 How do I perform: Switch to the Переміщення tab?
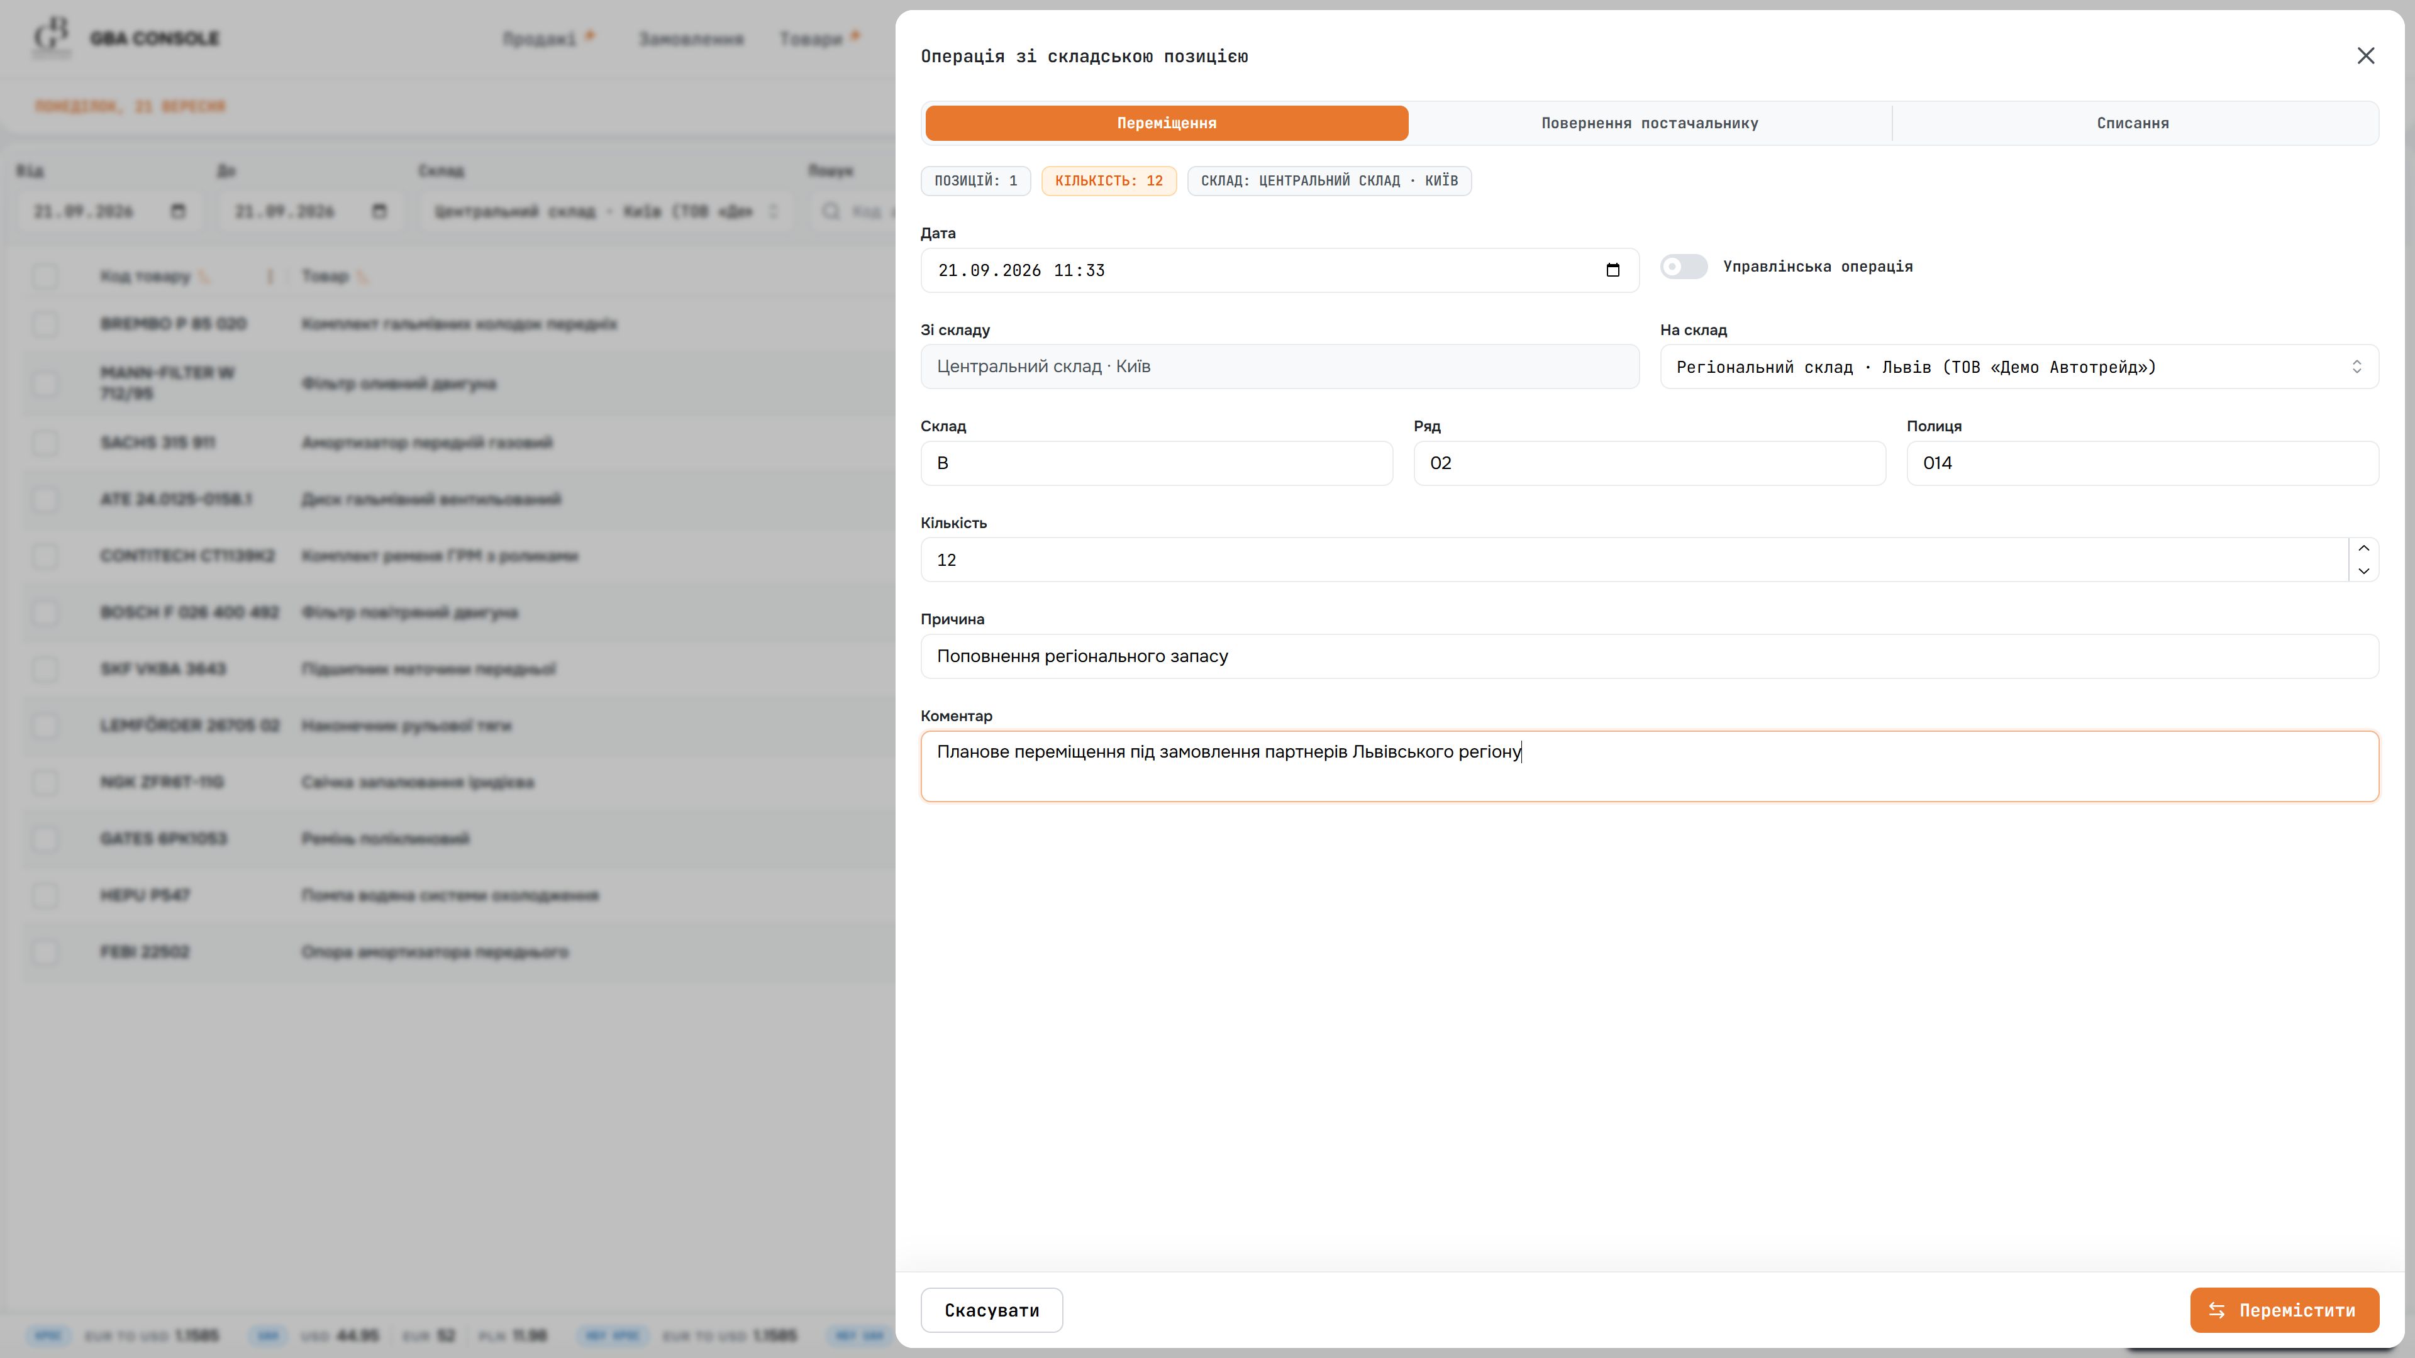click(1166, 123)
